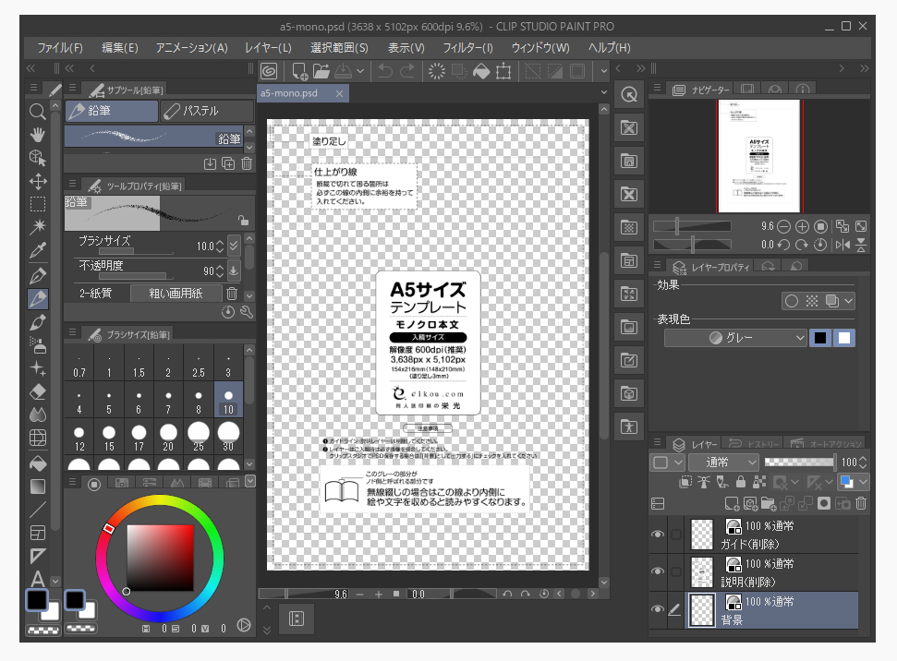
Task: Open 編集(E) menu
Action: (x=119, y=47)
